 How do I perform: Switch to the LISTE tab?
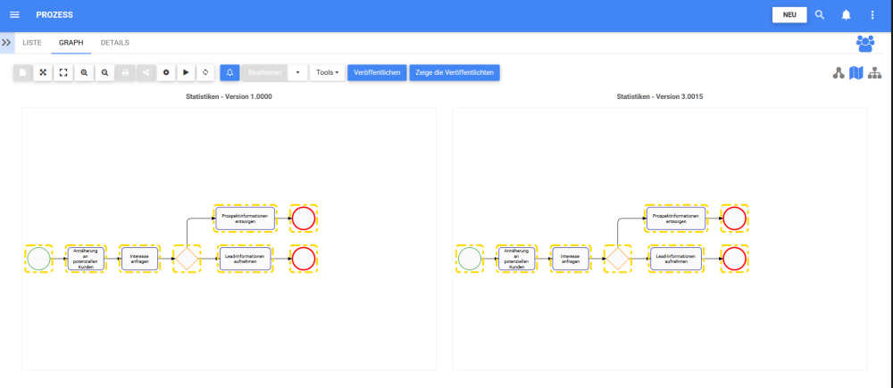(x=32, y=42)
